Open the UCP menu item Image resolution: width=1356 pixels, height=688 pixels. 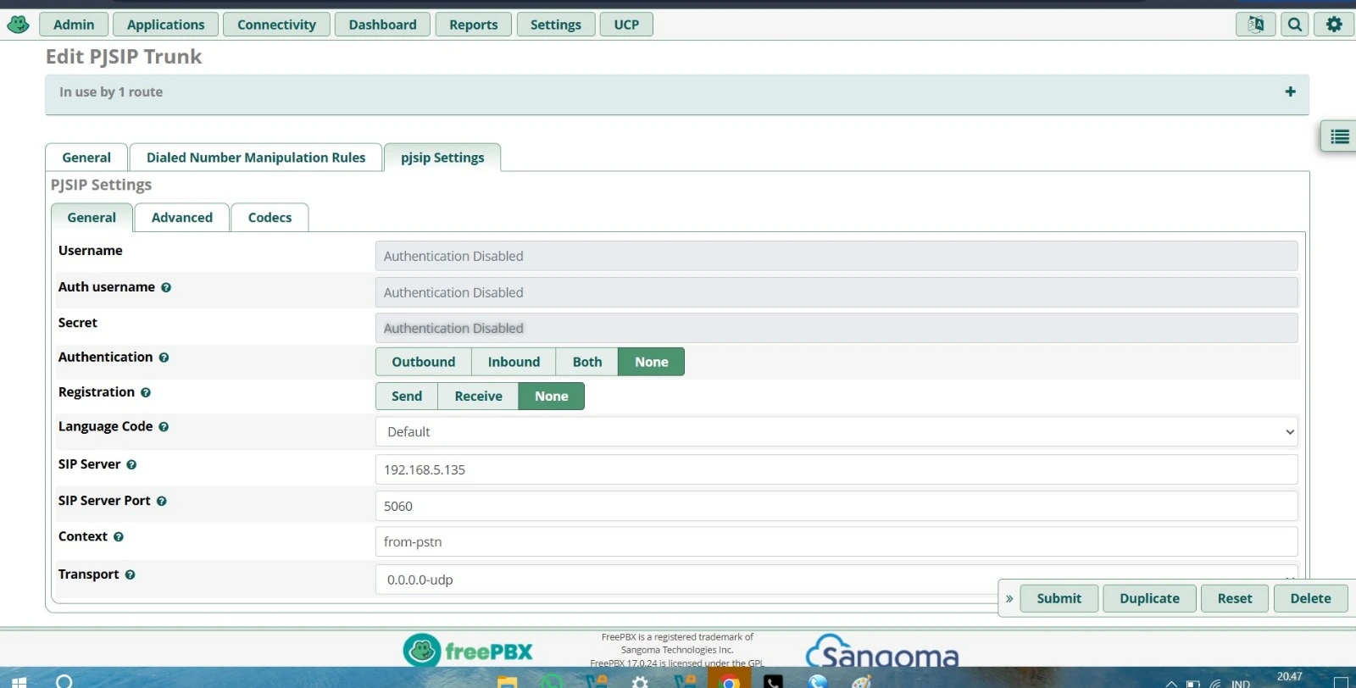click(x=626, y=25)
